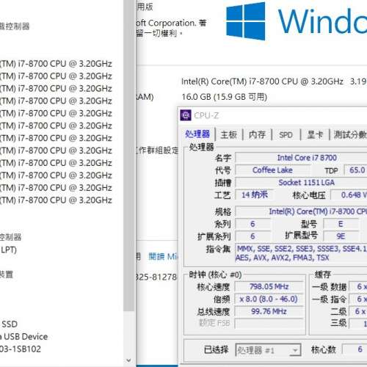
Task: Click the 倍频 value x 8.0 (8.0 - 46.0)
Action: pyautogui.click(x=269, y=299)
